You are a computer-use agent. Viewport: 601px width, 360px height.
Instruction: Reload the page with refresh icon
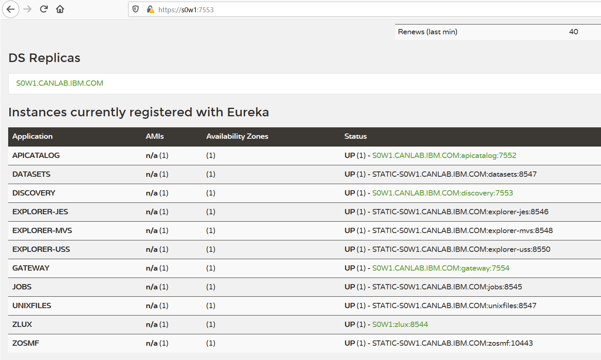[44, 9]
